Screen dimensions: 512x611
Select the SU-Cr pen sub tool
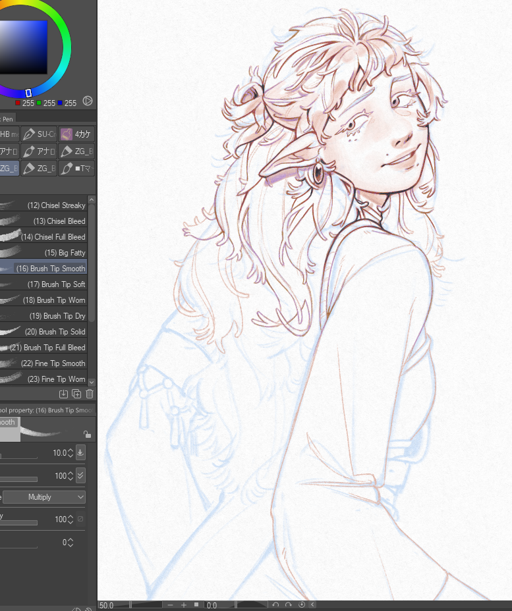pyautogui.click(x=39, y=134)
